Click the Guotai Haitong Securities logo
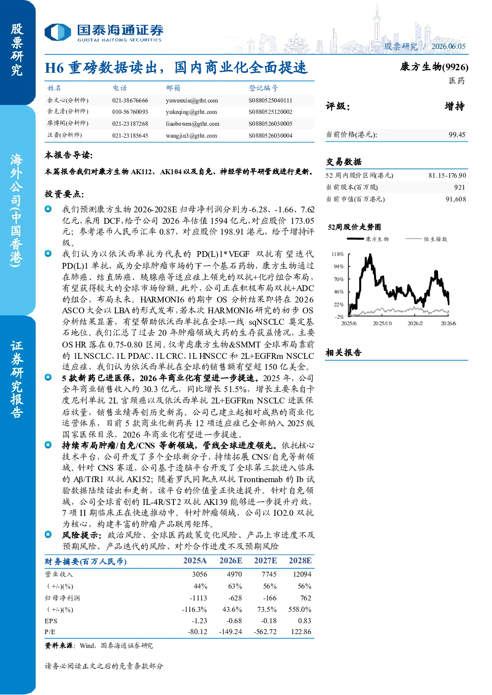This screenshot has width=492, height=695. pyautogui.click(x=104, y=33)
